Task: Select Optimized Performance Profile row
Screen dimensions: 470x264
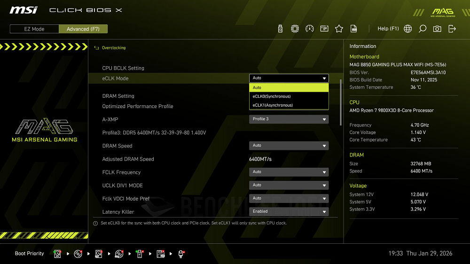Action: pyautogui.click(x=138, y=106)
